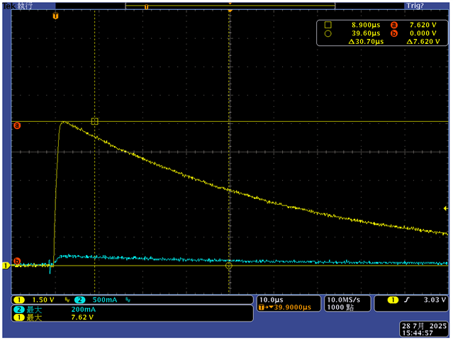
Task: Click the 0.000 V cursor b readout
Action: pos(423,33)
